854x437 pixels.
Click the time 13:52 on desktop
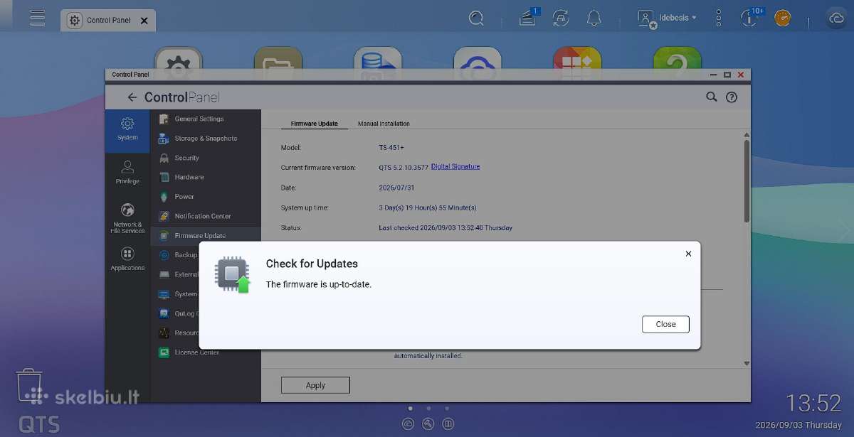[813, 404]
